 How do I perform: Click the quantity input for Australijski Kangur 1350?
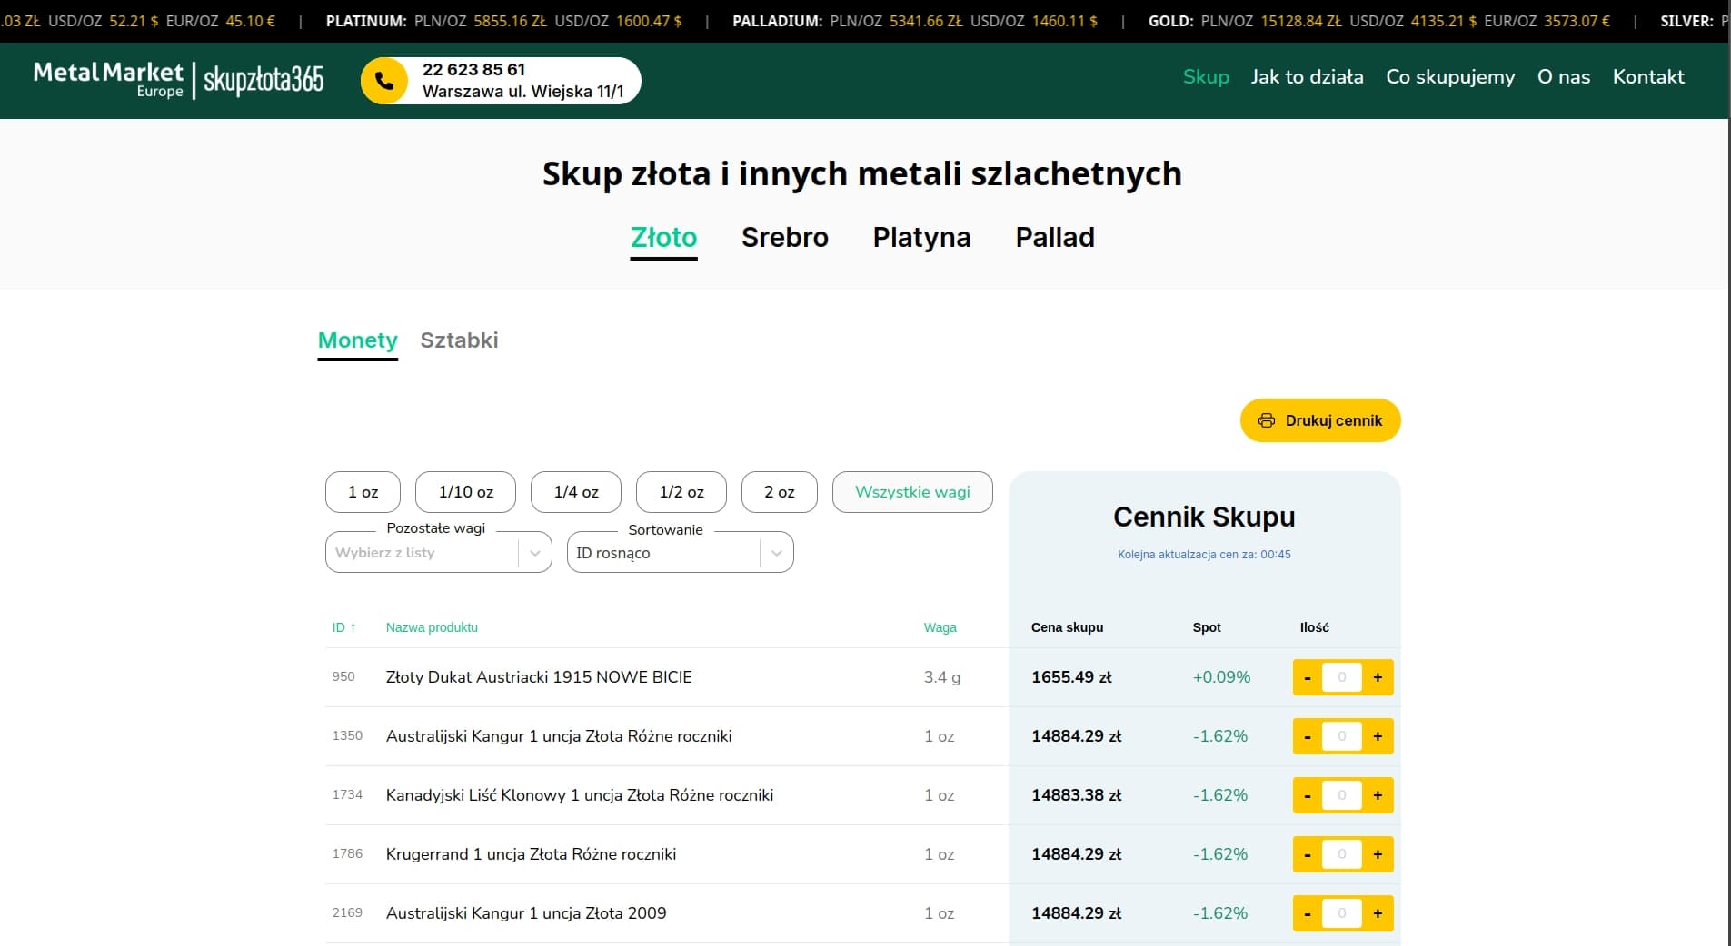click(x=1342, y=736)
